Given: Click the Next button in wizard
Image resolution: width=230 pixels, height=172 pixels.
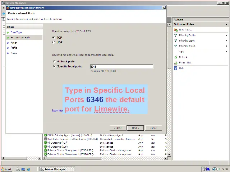Looking at the screenshot, I should 135,128.
